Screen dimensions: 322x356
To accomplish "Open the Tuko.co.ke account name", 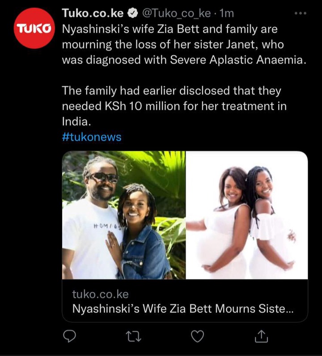I will click(x=93, y=13).
